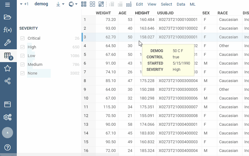
Task: Click the HEIGHT column header
Action: pyautogui.click(x=142, y=13)
